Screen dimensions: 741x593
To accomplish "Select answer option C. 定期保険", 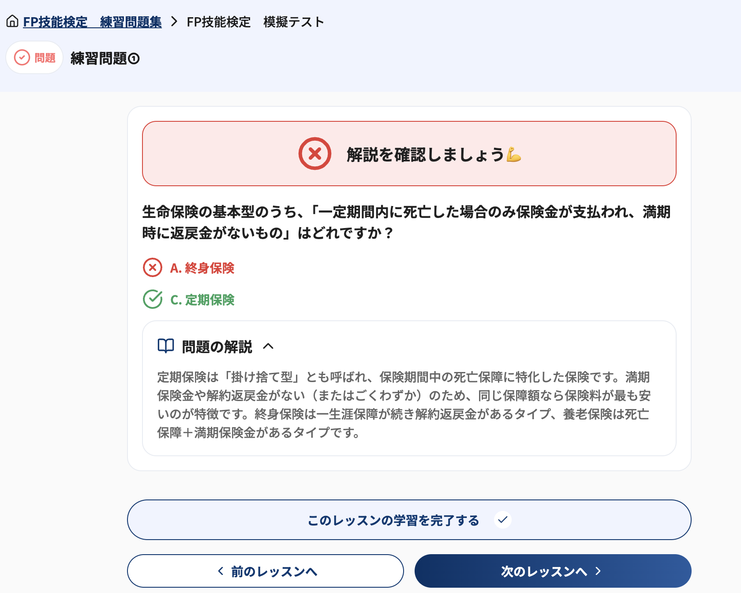I will (x=202, y=300).
